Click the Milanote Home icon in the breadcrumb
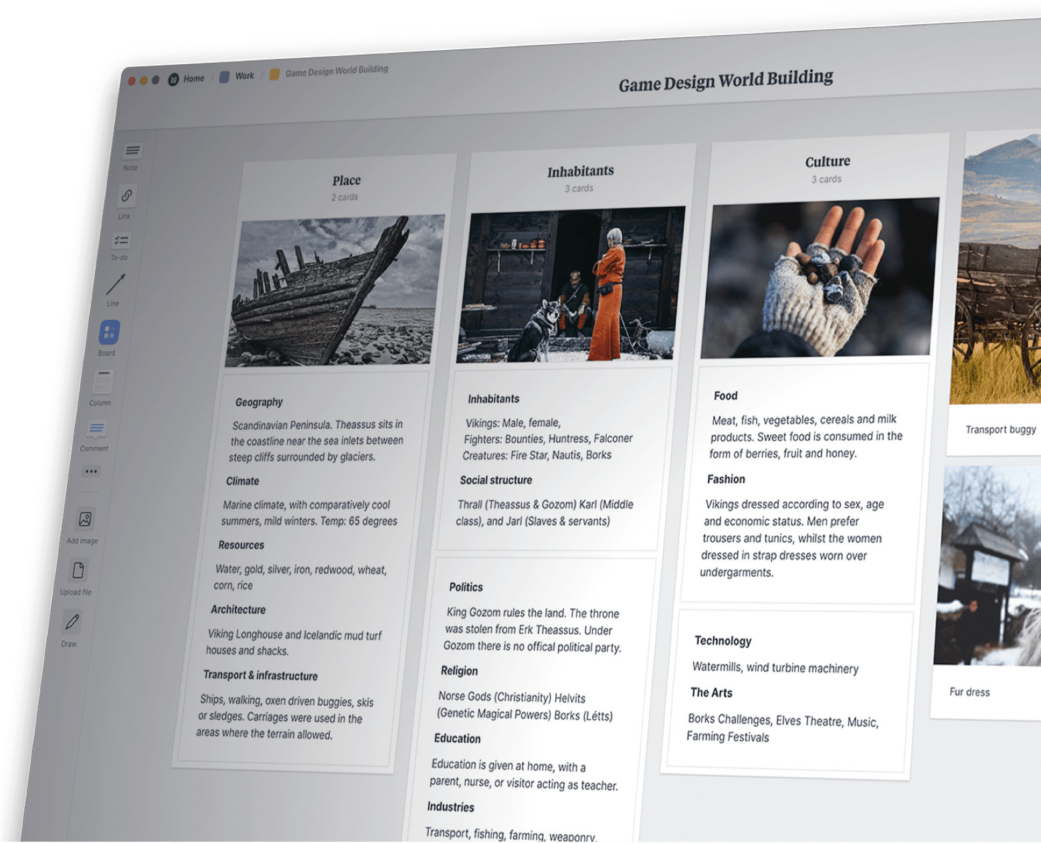This screenshot has width=1041, height=843. click(x=173, y=78)
